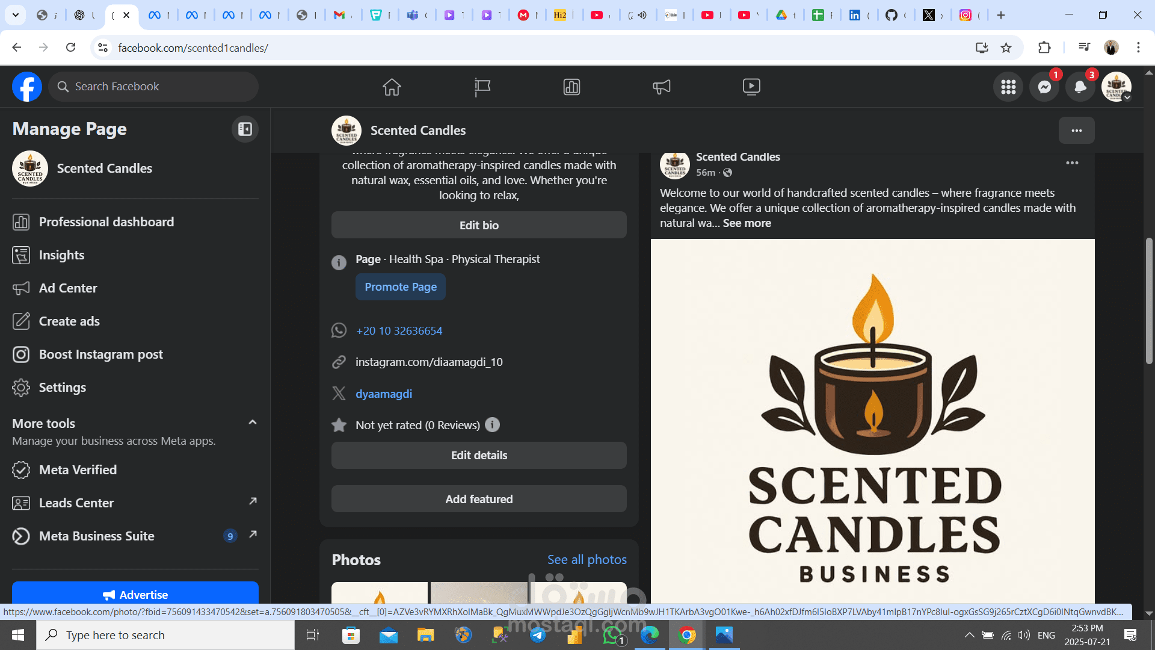Open Professional dashboard icon in top nav
The width and height of the screenshot is (1155, 650).
(x=571, y=87)
